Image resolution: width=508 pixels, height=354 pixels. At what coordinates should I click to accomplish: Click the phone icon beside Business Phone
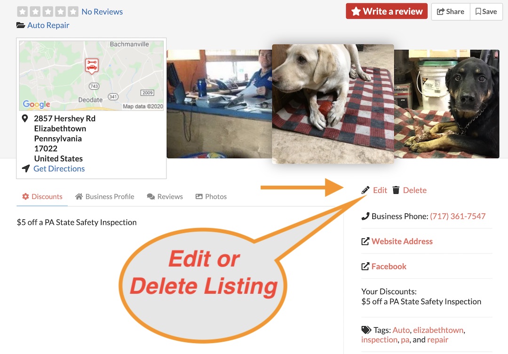coord(365,216)
